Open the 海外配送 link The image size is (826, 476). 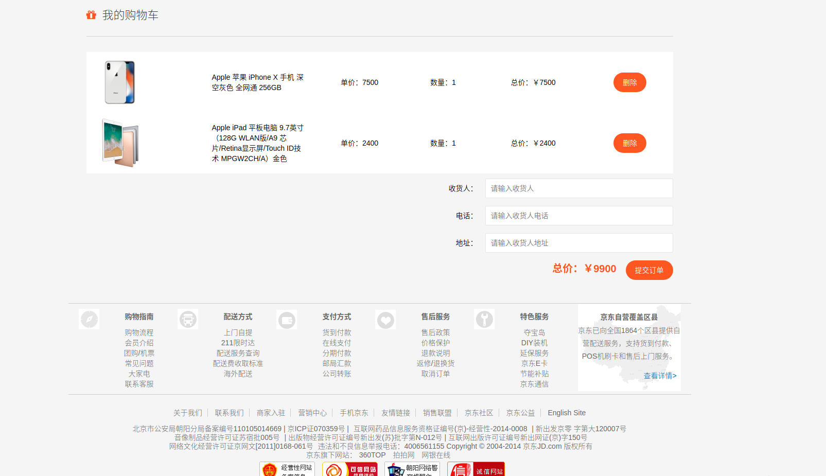tap(238, 374)
